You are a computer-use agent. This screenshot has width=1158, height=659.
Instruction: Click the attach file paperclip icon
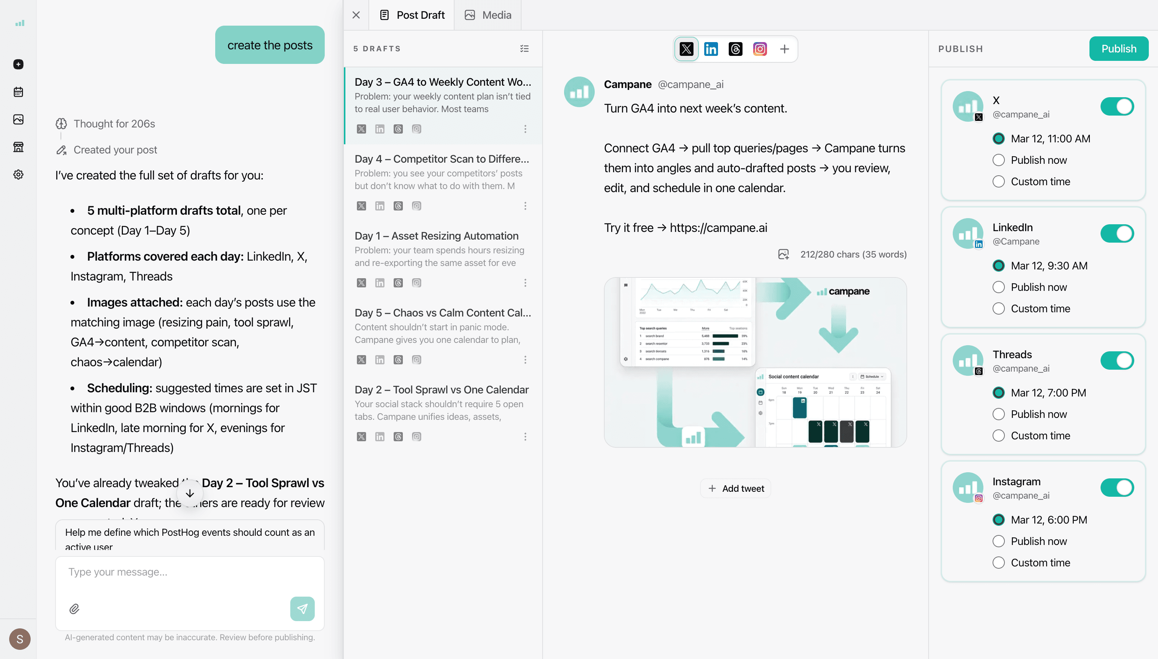click(74, 609)
